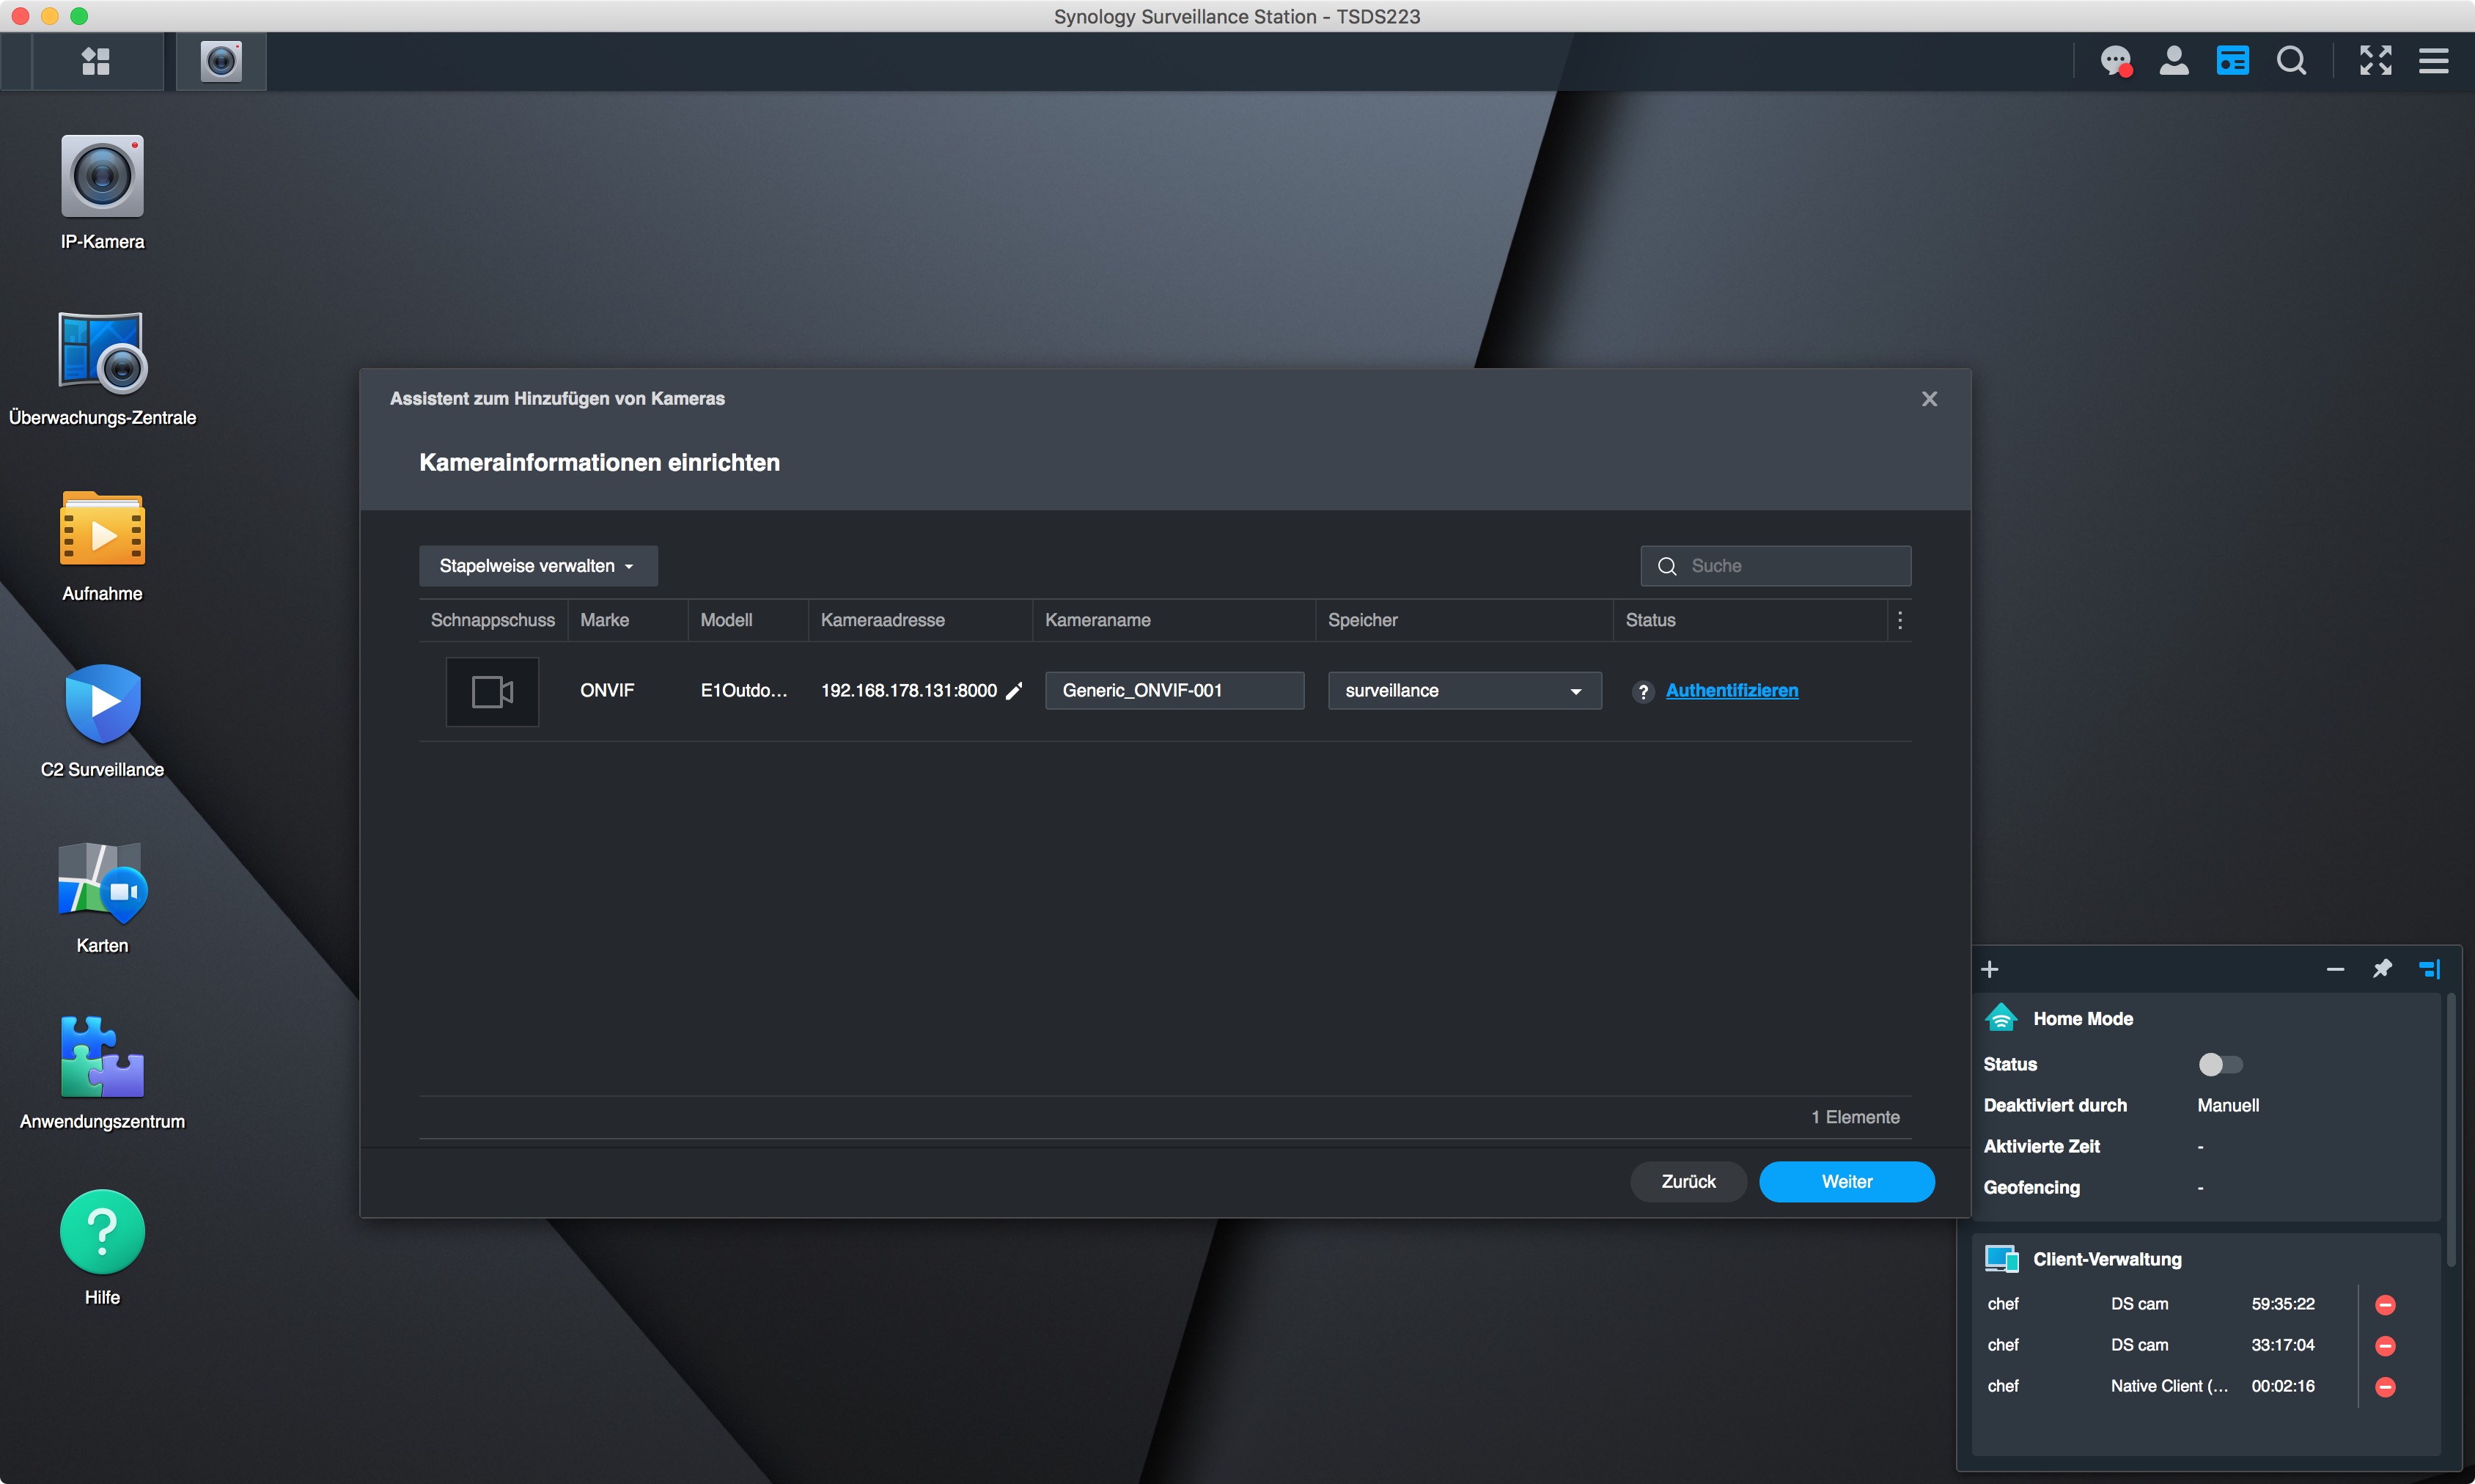This screenshot has width=2475, height=1484.
Task: Open the surveillance Speicher dropdown
Action: coord(1463,691)
